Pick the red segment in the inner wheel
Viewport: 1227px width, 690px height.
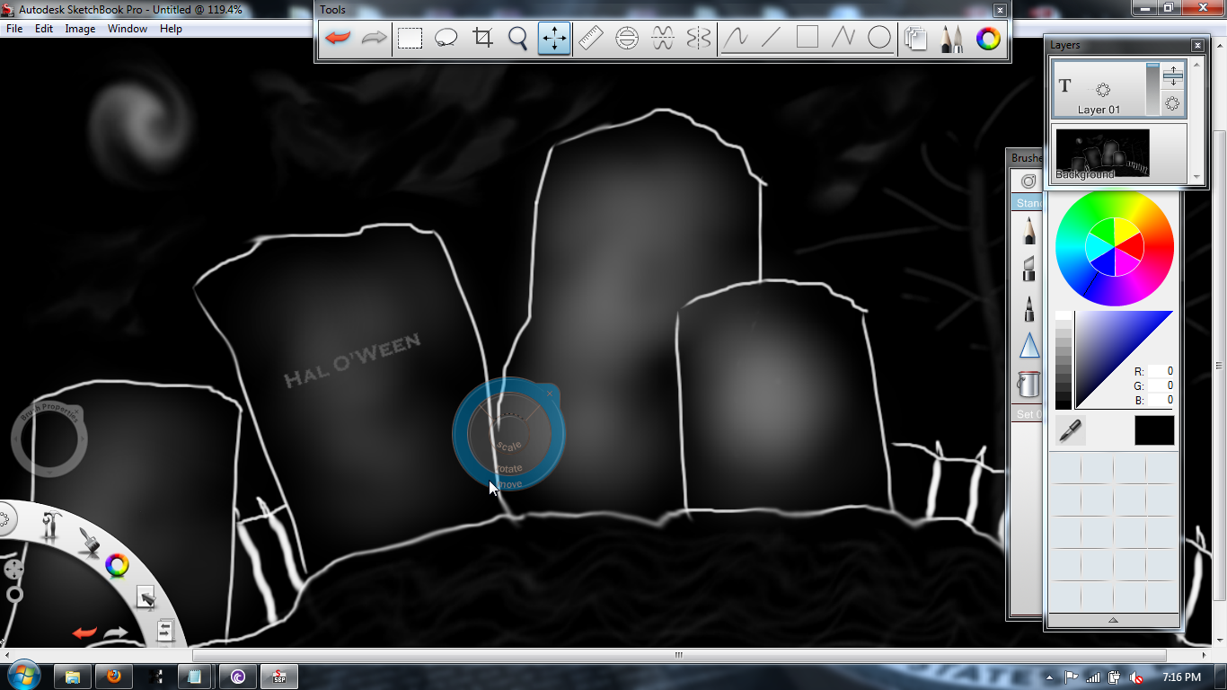pyautogui.click(x=1131, y=247)
